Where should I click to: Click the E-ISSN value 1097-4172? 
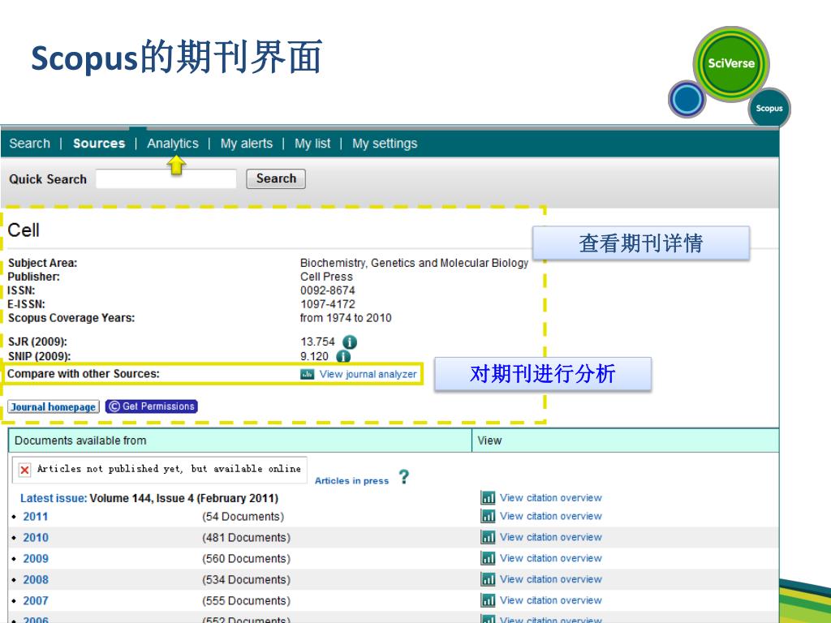point(328,304)
